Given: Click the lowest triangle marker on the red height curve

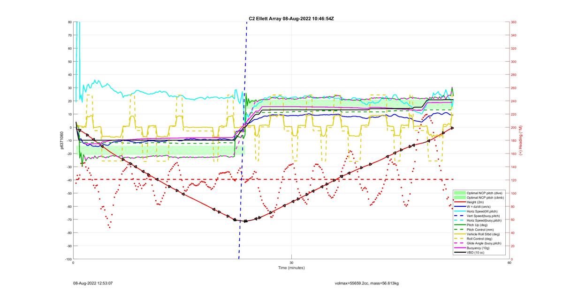Looking at the screenshot, I should pos(245,221).
